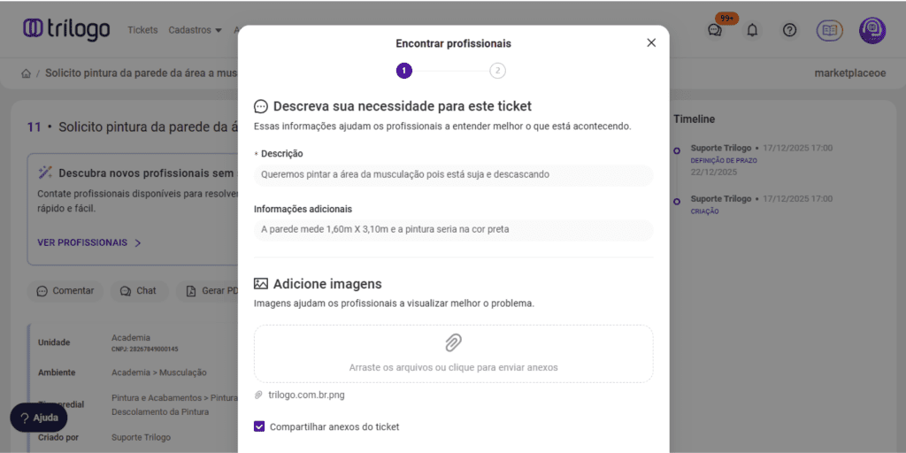Select step 1 indicator in the wizard
The height and width of the screenshot is (453, 906).
403,71
